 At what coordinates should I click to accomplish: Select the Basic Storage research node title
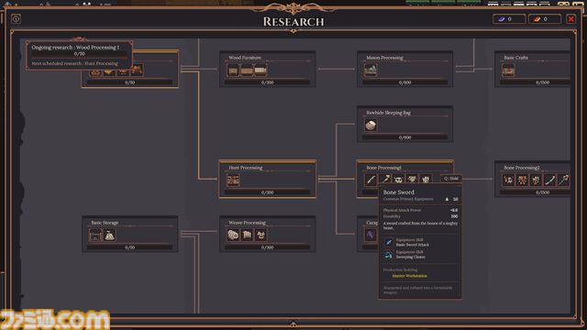pyautogui.click(x=105, y=223)
